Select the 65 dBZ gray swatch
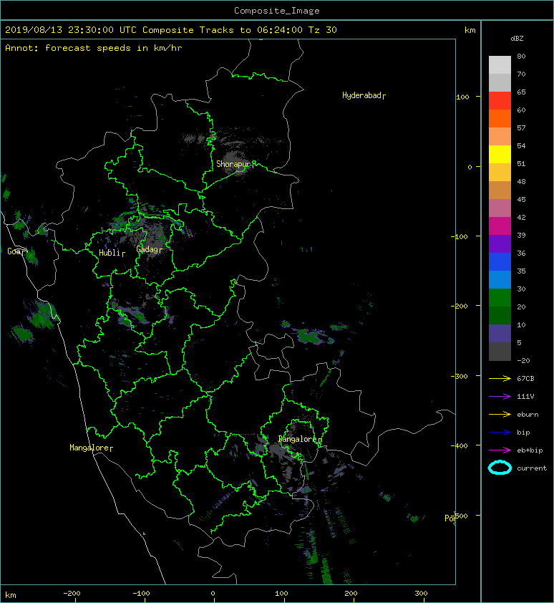Image resolution: width=554 pixels, height=603 pixels. (x=500, y=82)
